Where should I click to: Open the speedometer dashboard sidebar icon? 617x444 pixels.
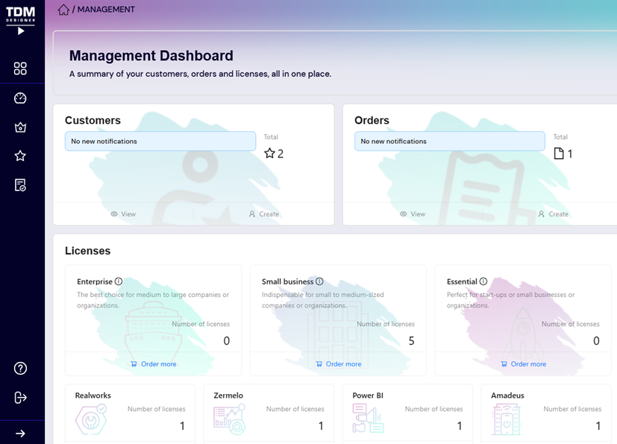[x=20, y=99]
